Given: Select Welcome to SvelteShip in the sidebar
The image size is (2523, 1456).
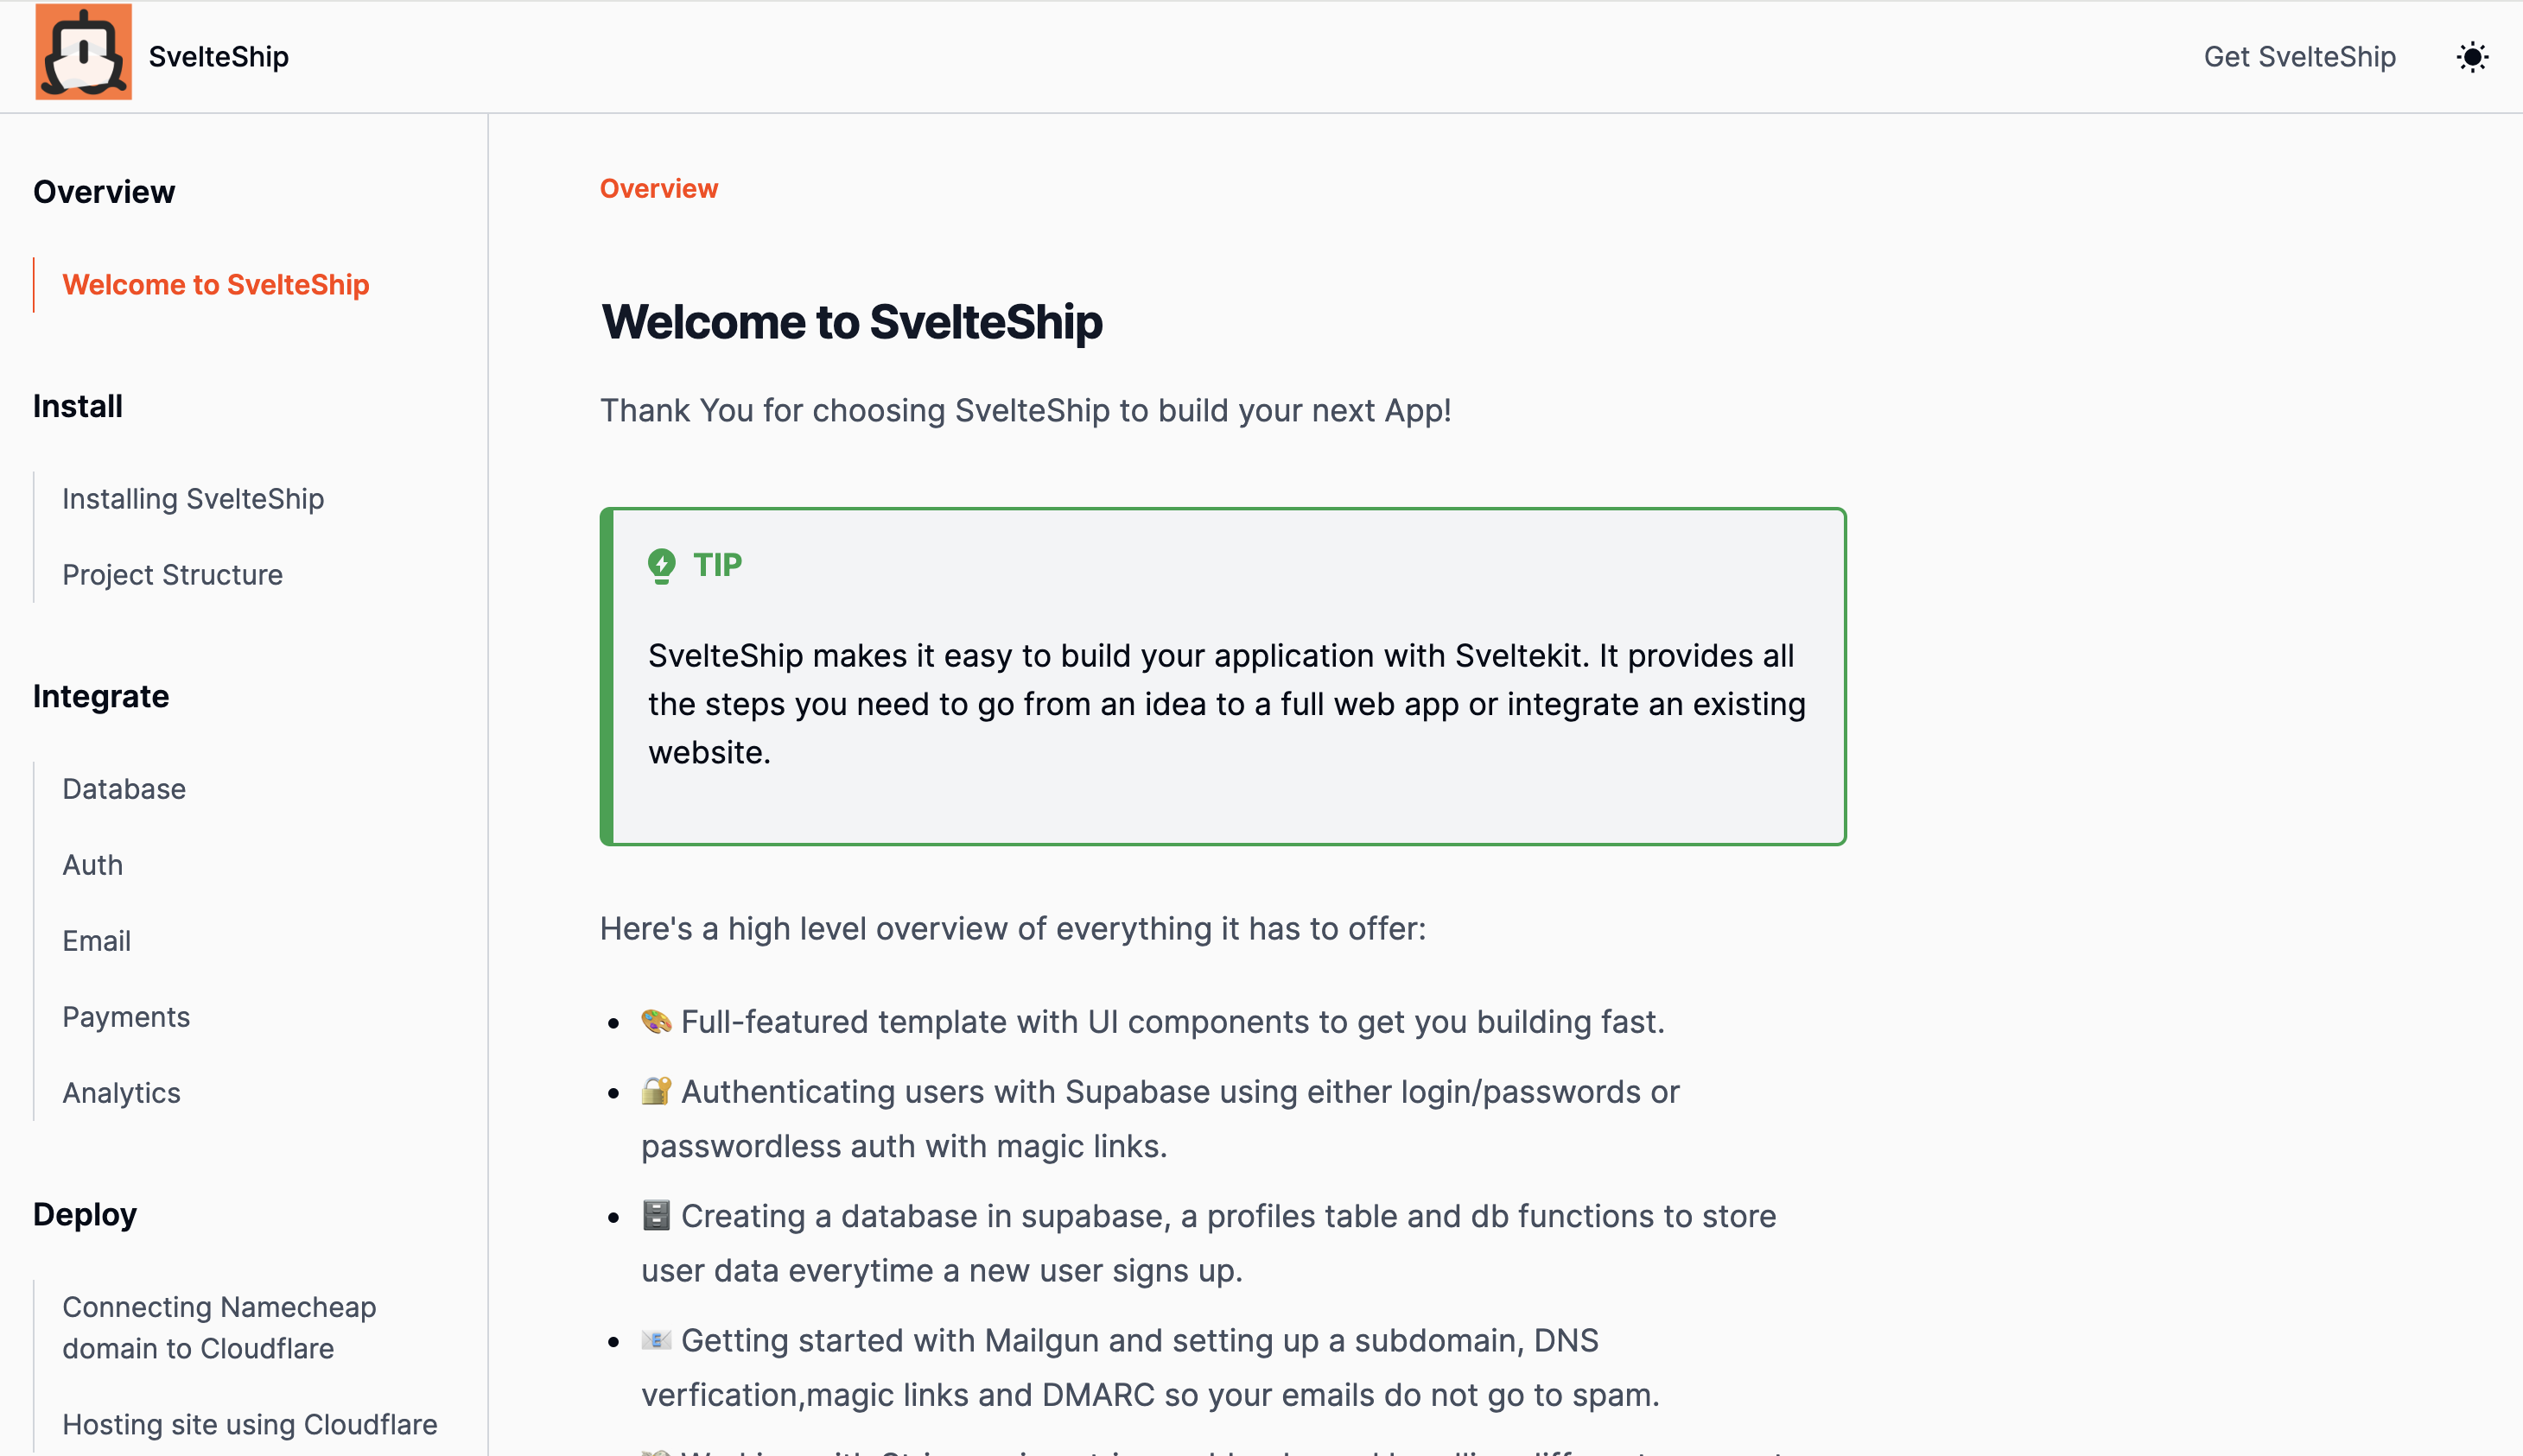Looking at the screenshot, I should click(215, 284).
